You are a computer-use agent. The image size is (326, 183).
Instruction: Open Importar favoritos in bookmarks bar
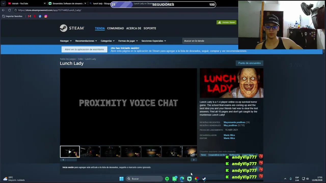click(12, 16)
